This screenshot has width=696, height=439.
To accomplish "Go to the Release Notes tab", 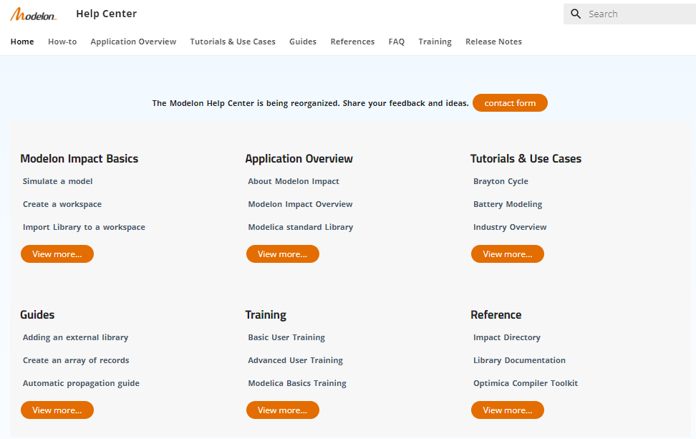I will tap(493, 42).
